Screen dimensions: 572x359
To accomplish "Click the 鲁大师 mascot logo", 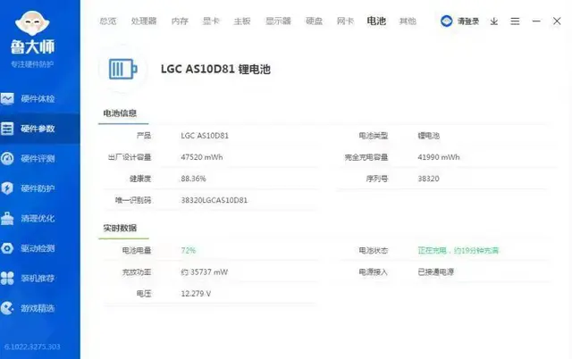I will pyautogui.click(x=32, y=23).
